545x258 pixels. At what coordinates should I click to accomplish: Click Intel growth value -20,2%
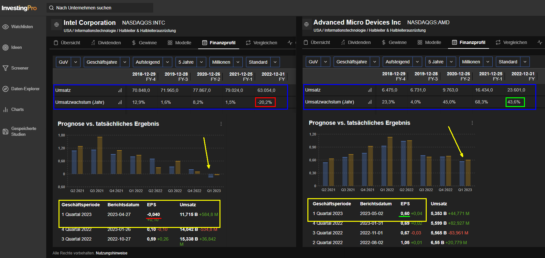point(265,102)
